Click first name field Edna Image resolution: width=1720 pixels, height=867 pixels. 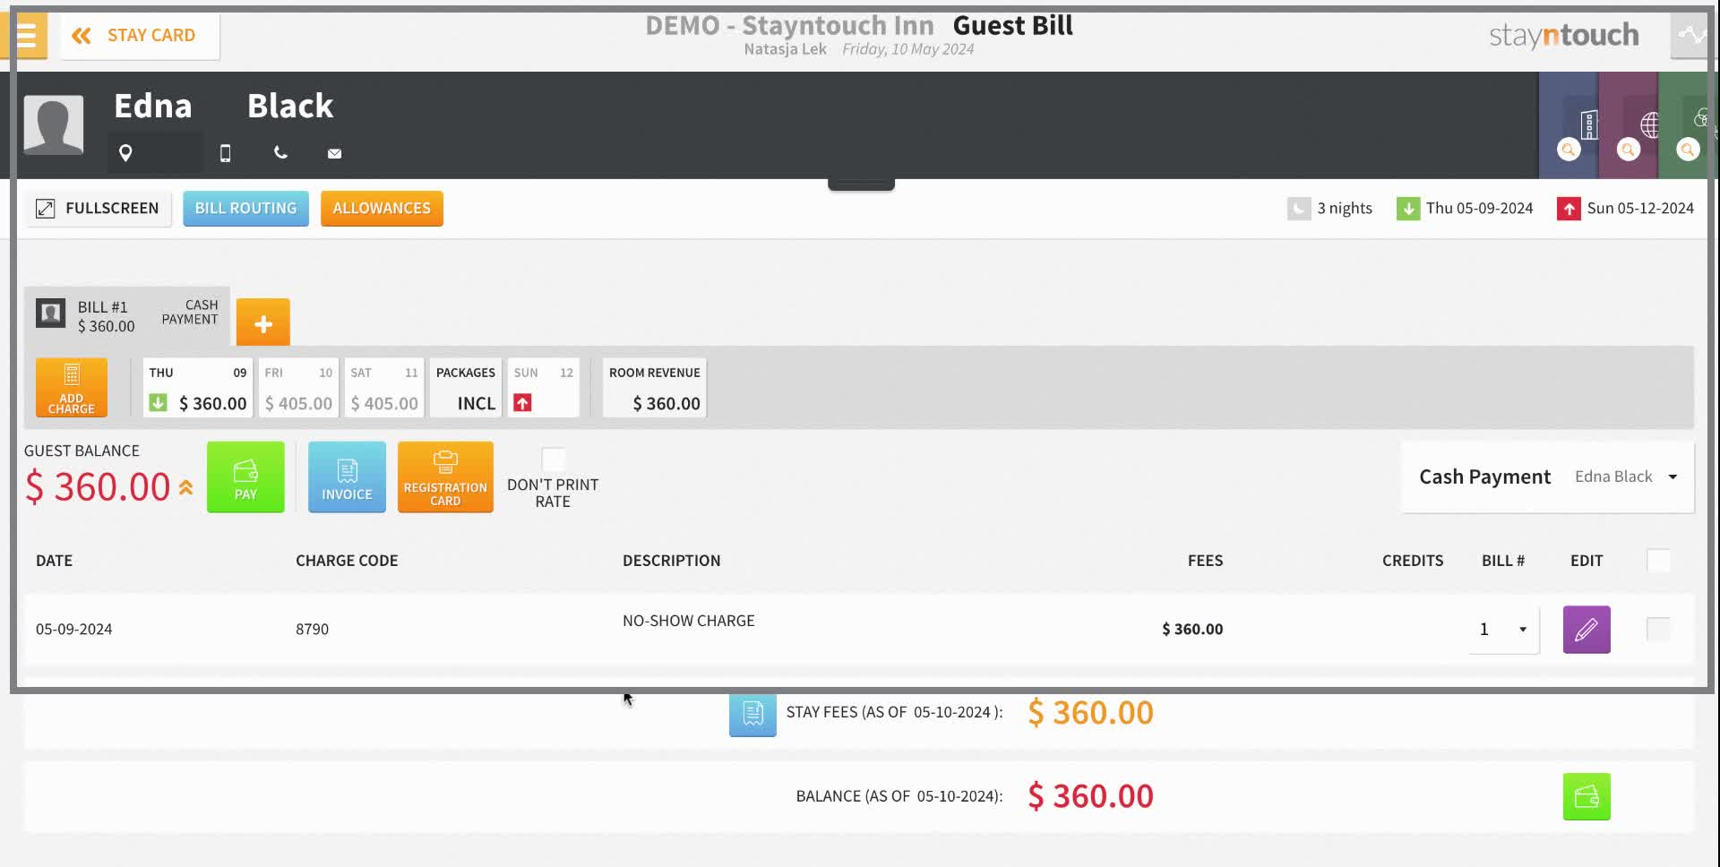pos(153,107)
